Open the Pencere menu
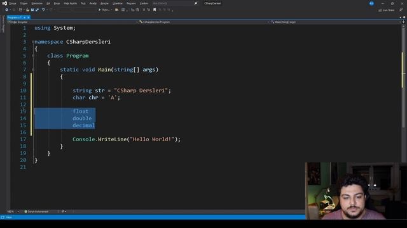 (x=131, y=3)
